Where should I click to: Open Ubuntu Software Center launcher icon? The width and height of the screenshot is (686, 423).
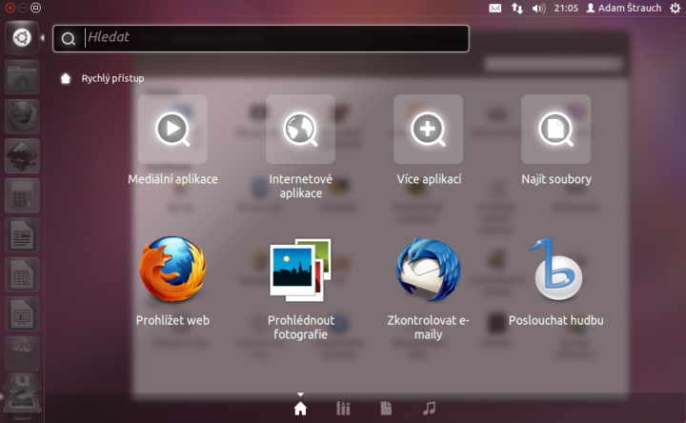pyautogui.click(x=22, y=353)
